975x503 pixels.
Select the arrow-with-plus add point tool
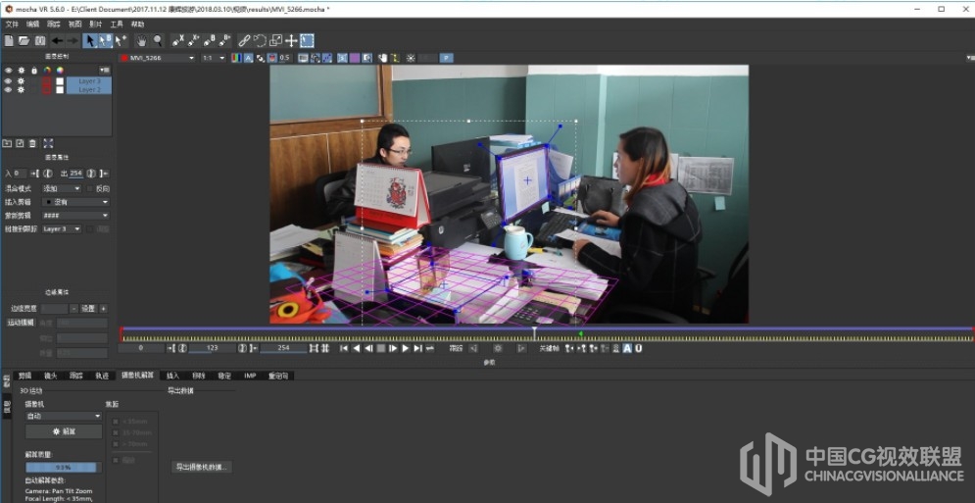pyautogui.click(x=121, y=41)
